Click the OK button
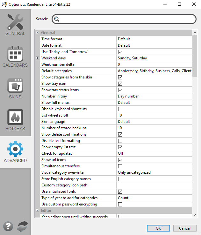The height and width of the screenshot is (235, 201). coord(158,228)
